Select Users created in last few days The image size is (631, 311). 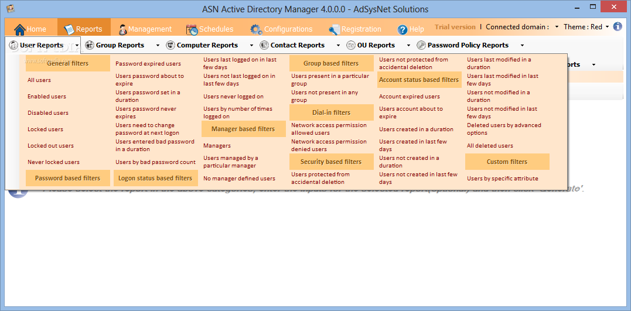[413, 145]
